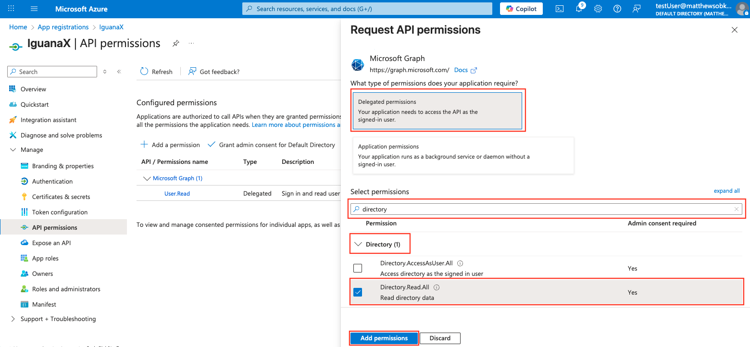Click the help question mark icon

point(617,9)
